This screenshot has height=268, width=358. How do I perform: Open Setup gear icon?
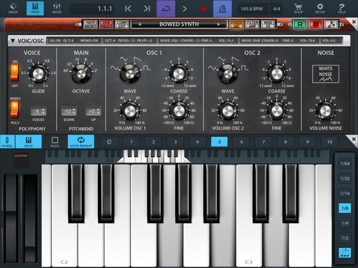point(320,8)
